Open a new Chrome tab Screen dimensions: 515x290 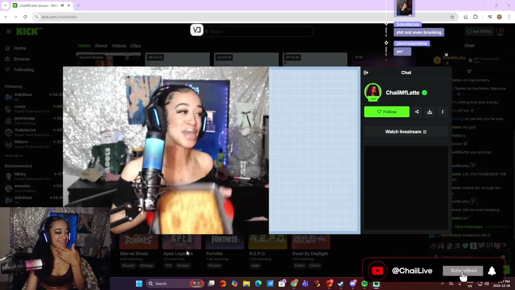78,6
